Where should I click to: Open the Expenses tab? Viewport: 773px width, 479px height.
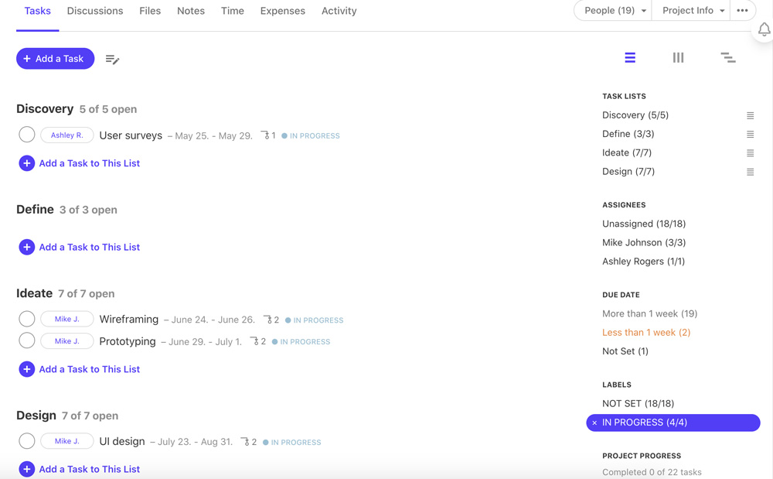pos(282,11)
